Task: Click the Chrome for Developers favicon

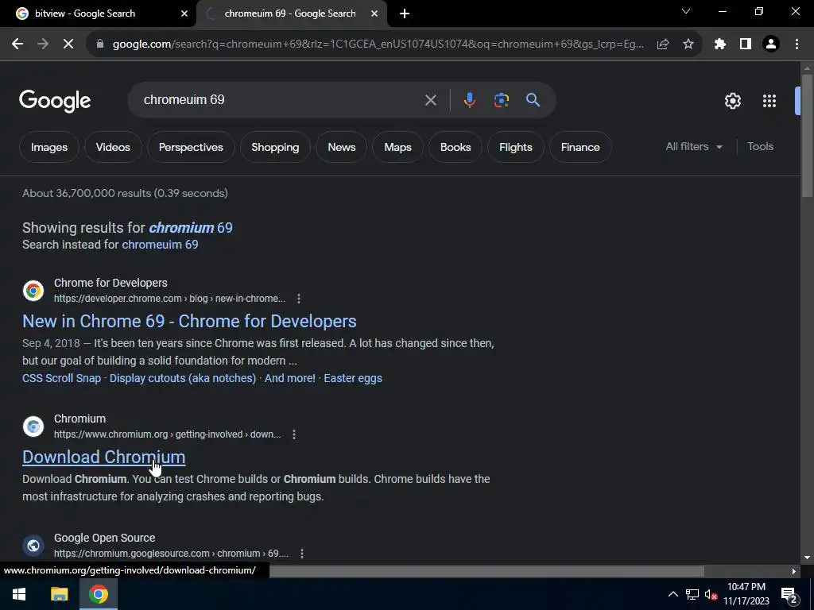Action: point(33,291)
